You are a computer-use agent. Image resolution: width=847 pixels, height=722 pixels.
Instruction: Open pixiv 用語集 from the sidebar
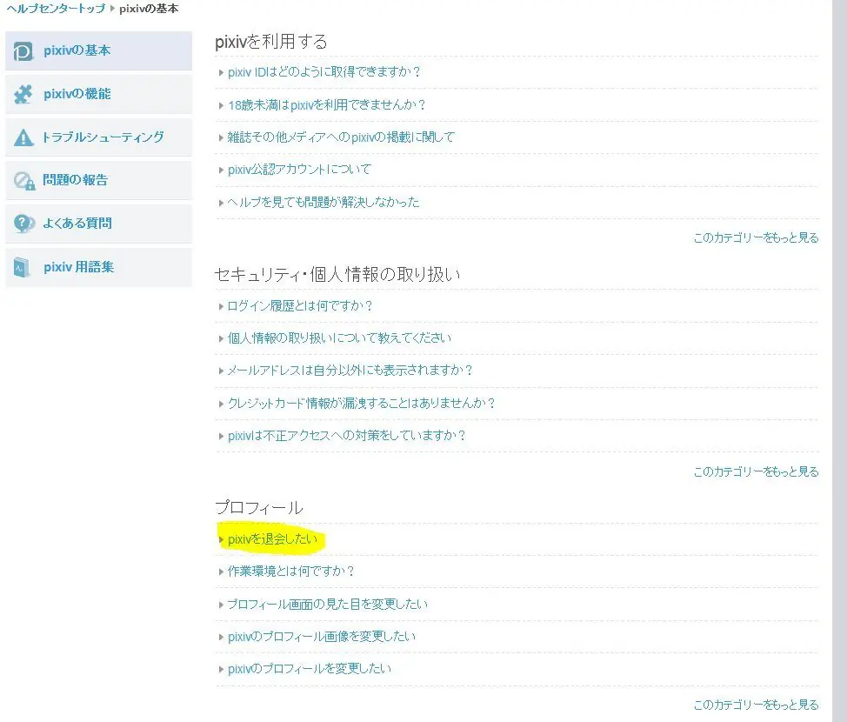pos(98,267)
